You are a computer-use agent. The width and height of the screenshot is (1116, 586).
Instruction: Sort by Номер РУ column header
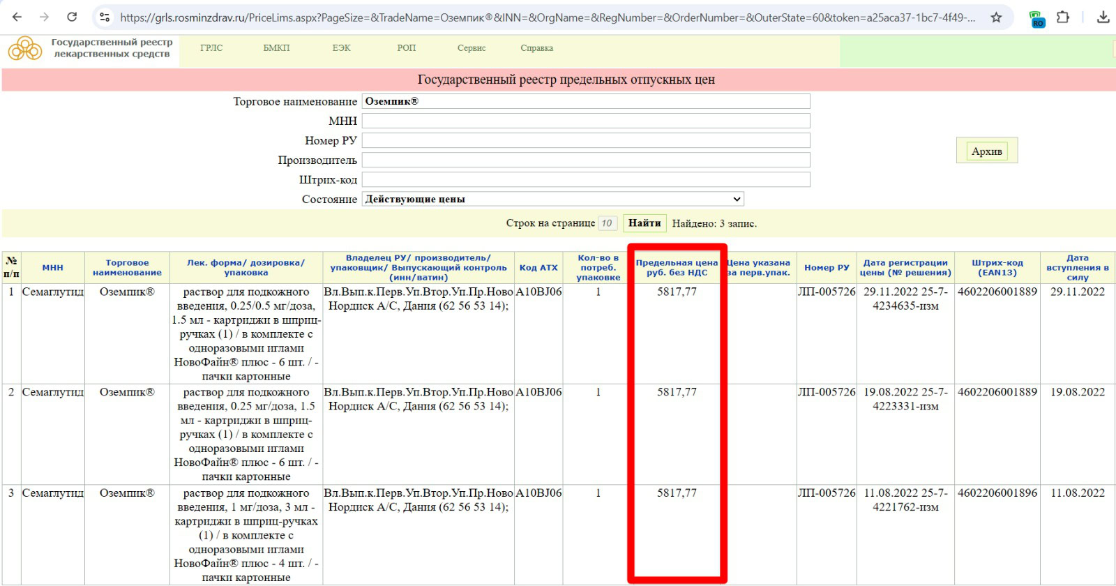click(x=827, y=267)
